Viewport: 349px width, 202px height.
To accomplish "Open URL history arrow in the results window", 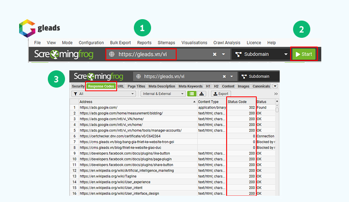I will [232, 77].
